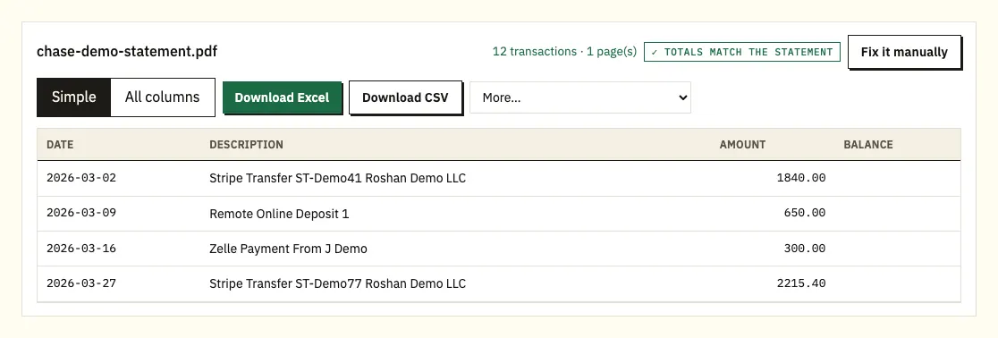
Task: Switch to the All columns view
Action: (x=162, y=97)
